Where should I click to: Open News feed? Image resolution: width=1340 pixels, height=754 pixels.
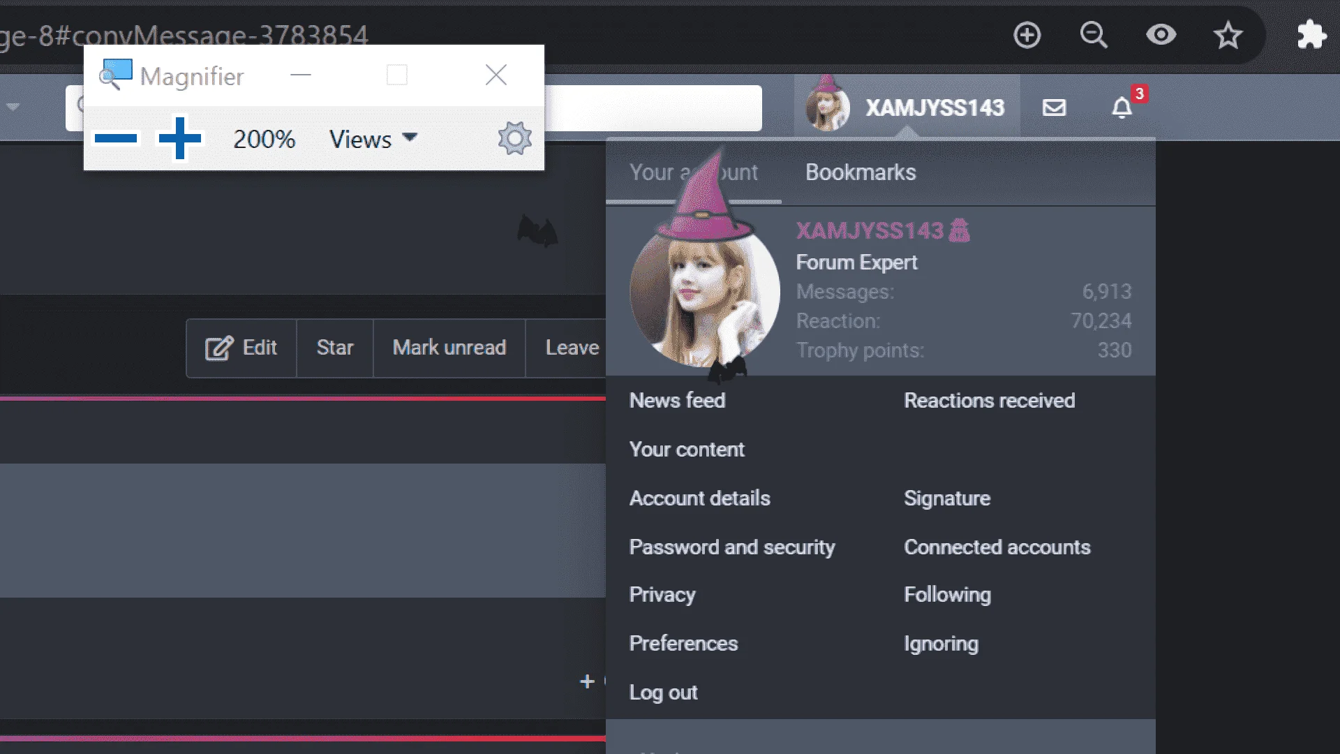[x=677, y=401]
